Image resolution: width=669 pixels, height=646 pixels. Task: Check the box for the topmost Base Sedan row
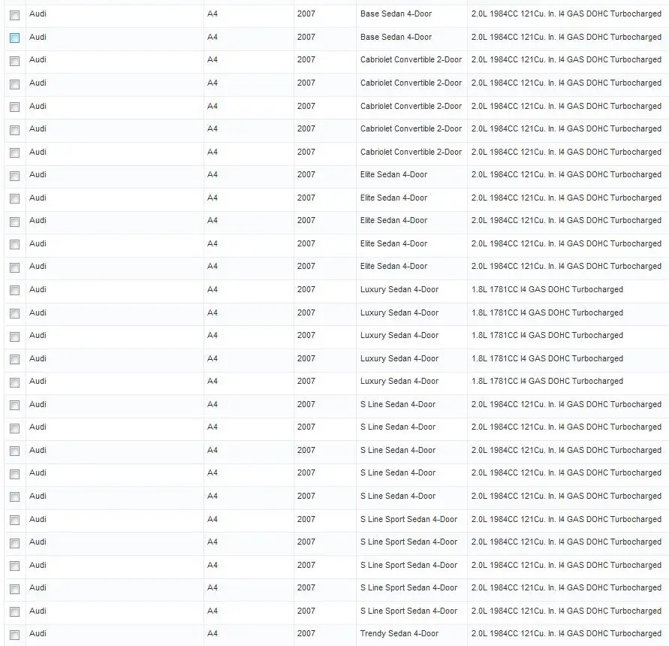pyautogui.click(x=14, y=15)
